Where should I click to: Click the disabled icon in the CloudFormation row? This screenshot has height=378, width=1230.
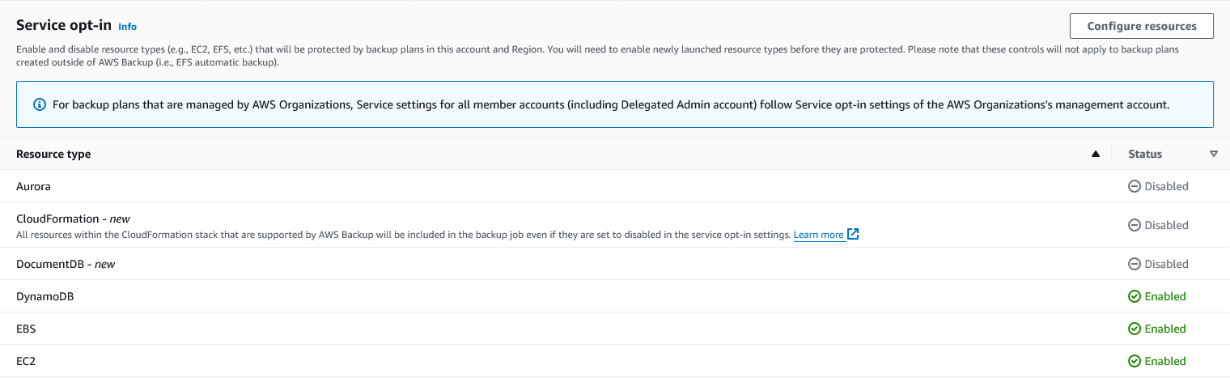click(x=1135, y=225)
